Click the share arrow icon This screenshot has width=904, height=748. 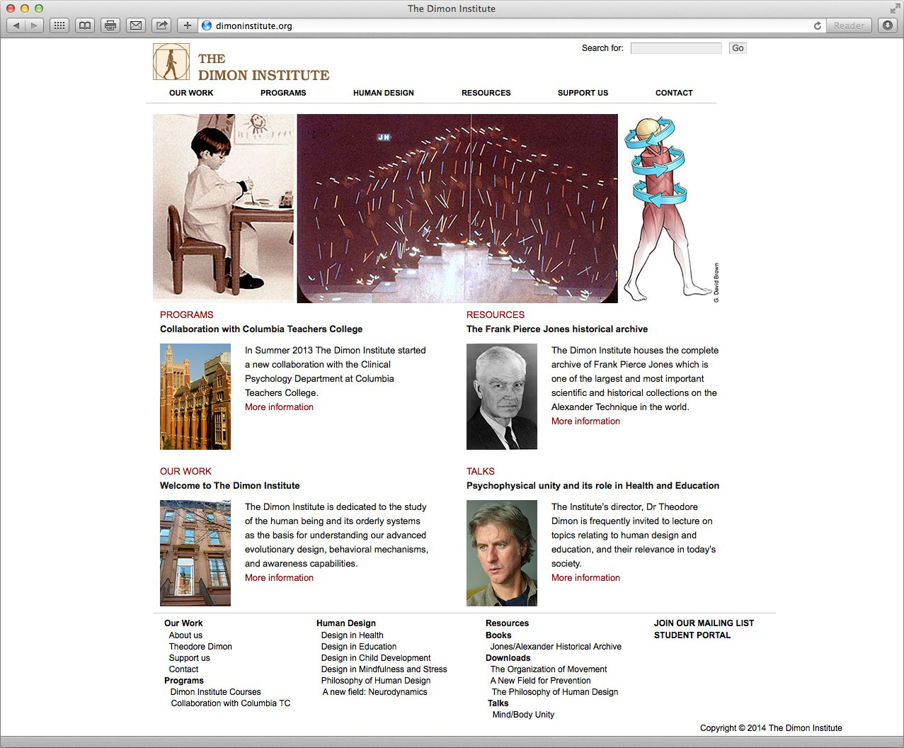161,25
